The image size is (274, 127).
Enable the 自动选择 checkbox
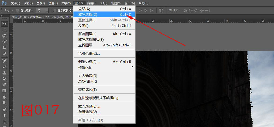[x=17, y=10]
